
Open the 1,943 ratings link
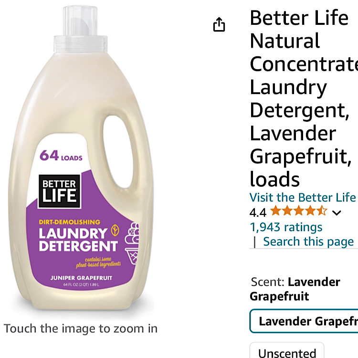point(286,227)
